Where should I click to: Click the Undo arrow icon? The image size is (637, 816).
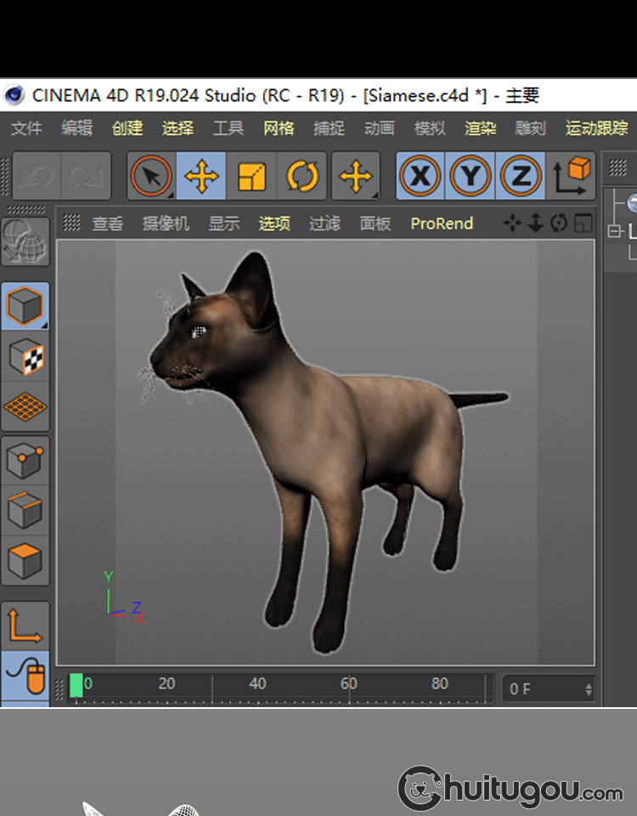(37, 176)
